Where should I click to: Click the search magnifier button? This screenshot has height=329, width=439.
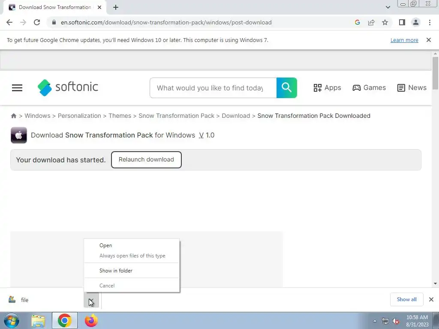tap(287, 88)
